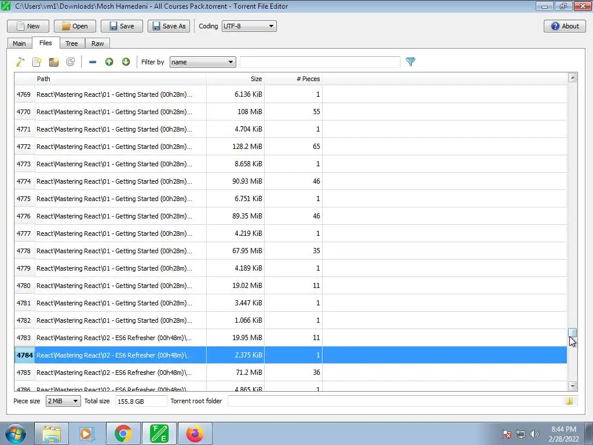This screenshot has height=445, width=593.
Task: Select the row with size 67.95 MiB
Action: (x=291, y=251)
